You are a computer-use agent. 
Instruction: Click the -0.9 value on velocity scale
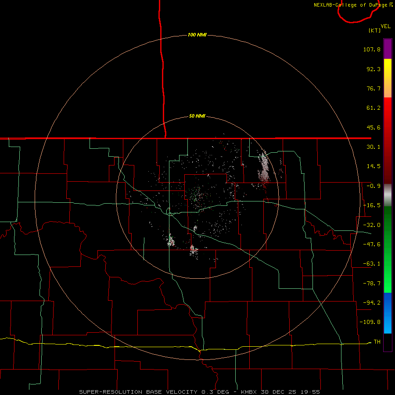373,186
